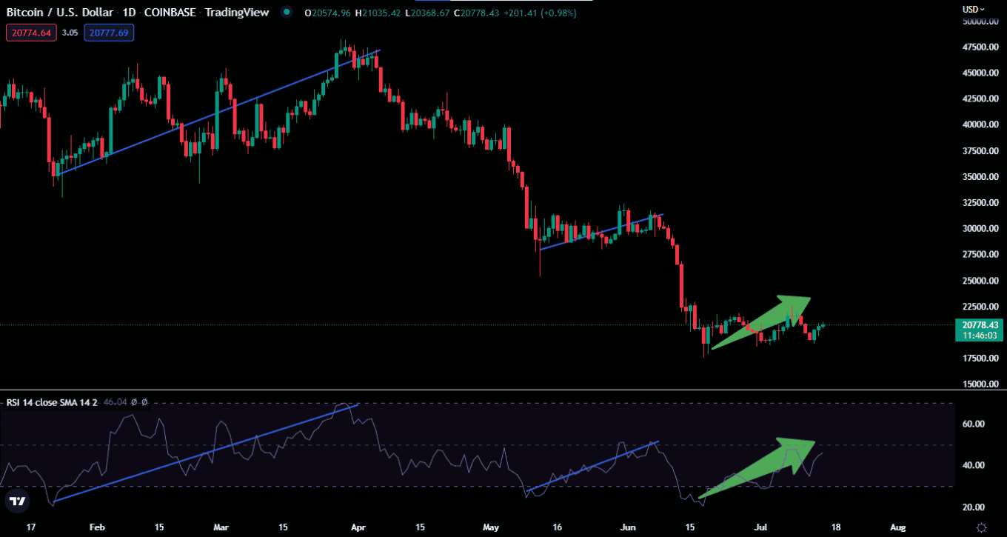Click the TradingView text in chart title
This screenshot has height=537, width=1007.
pos(238,13)
